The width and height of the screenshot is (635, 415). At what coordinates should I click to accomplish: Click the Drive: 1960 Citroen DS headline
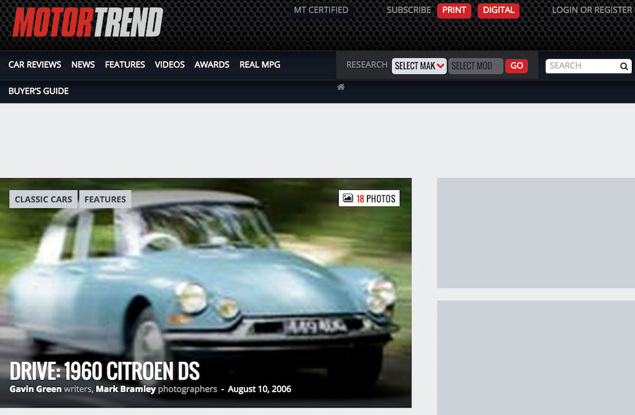point(105,371)
